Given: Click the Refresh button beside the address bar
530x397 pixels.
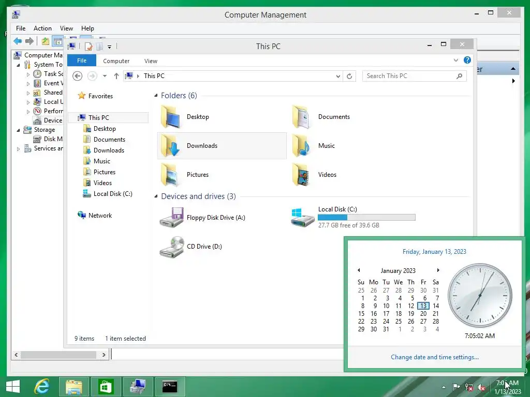Looking at the screenshot, I should 349,77.
